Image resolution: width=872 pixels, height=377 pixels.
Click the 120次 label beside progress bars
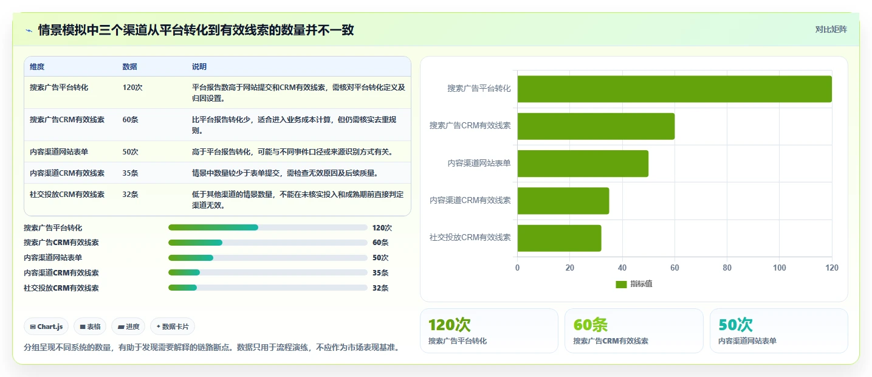coord(382,227)
